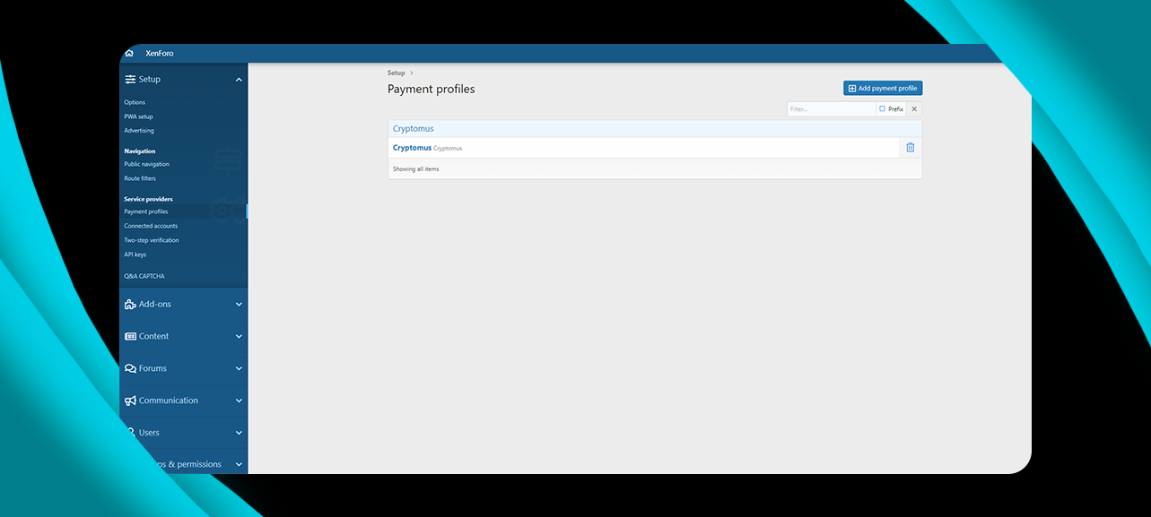Viewport: 1151px width, 517px height.
Task: Expand the permissions section chevron
Action: (x=239, y=465)
